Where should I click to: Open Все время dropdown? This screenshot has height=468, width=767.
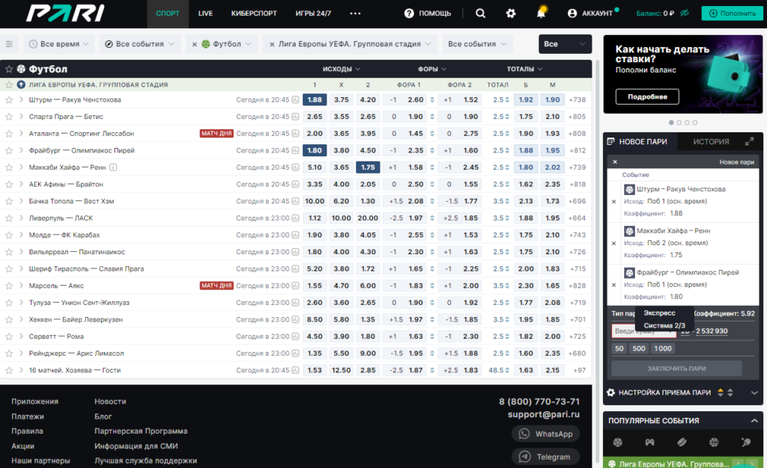(x=58, y=44)
